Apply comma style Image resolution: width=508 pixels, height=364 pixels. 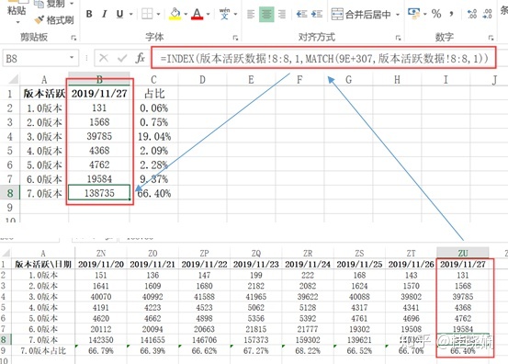click(x=451, y=14)
